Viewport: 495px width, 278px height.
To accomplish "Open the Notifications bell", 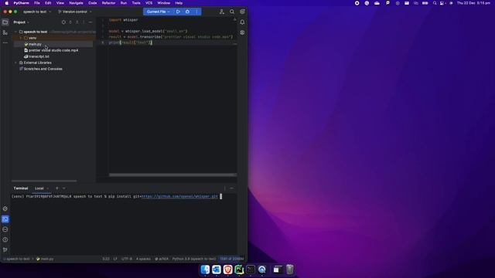I will (242, 22).
